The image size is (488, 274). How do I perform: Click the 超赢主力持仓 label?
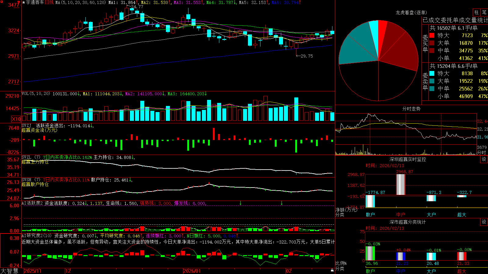35,162
